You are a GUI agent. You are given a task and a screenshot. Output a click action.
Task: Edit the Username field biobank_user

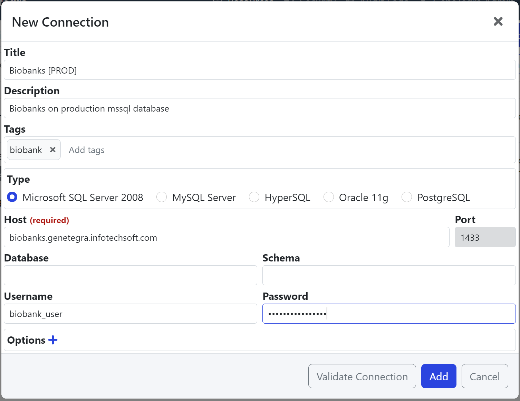pos(131,314)
